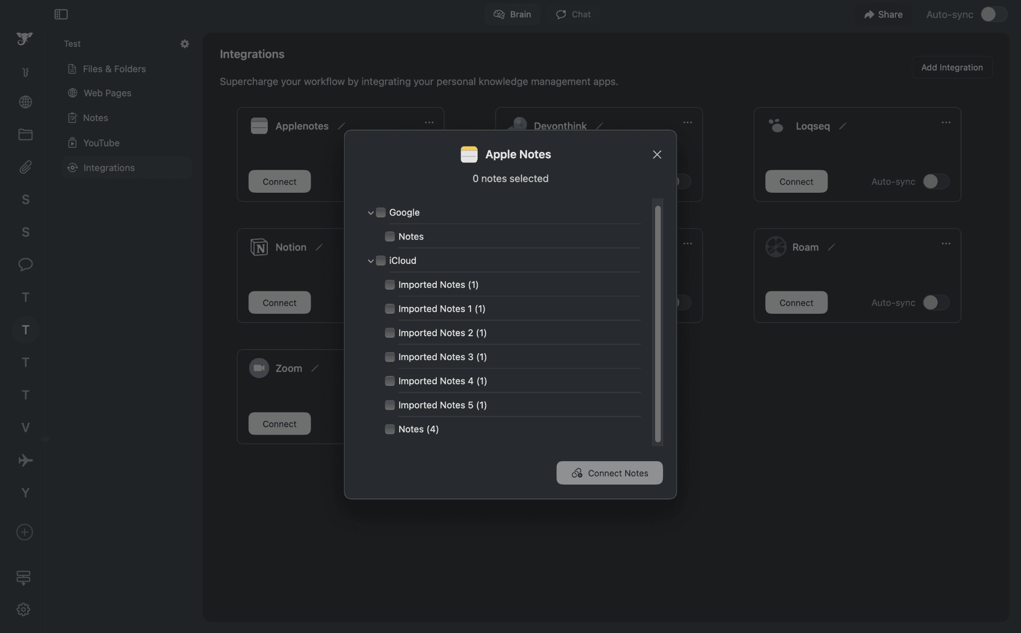This screenshot has height=633, width=1021.
Task: Click the Zoom camera logo icon
Action: [259, 368]
